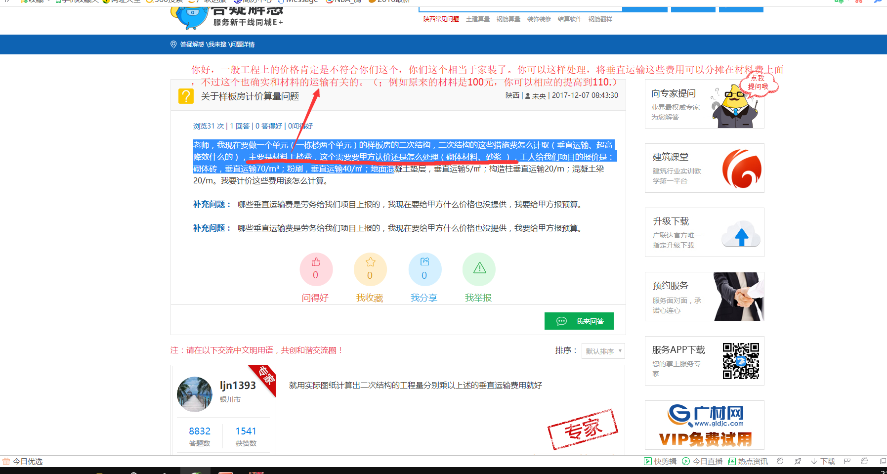Screen dimensions: 887x474
Task: Click the 银川市 location text under ljn1393
Action: [230, 399]
